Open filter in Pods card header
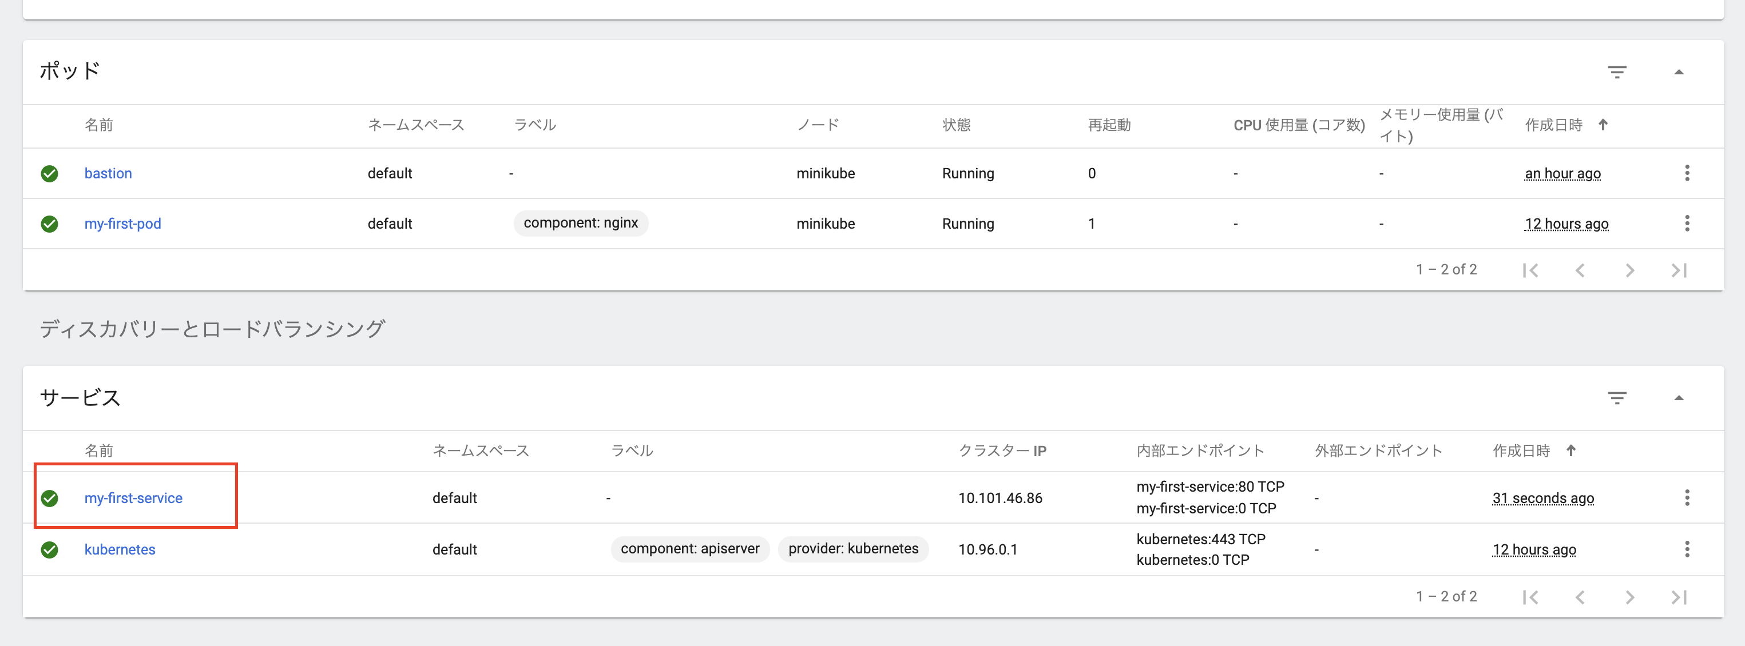Screen dimensions: 1745x646 [1617, 72]
